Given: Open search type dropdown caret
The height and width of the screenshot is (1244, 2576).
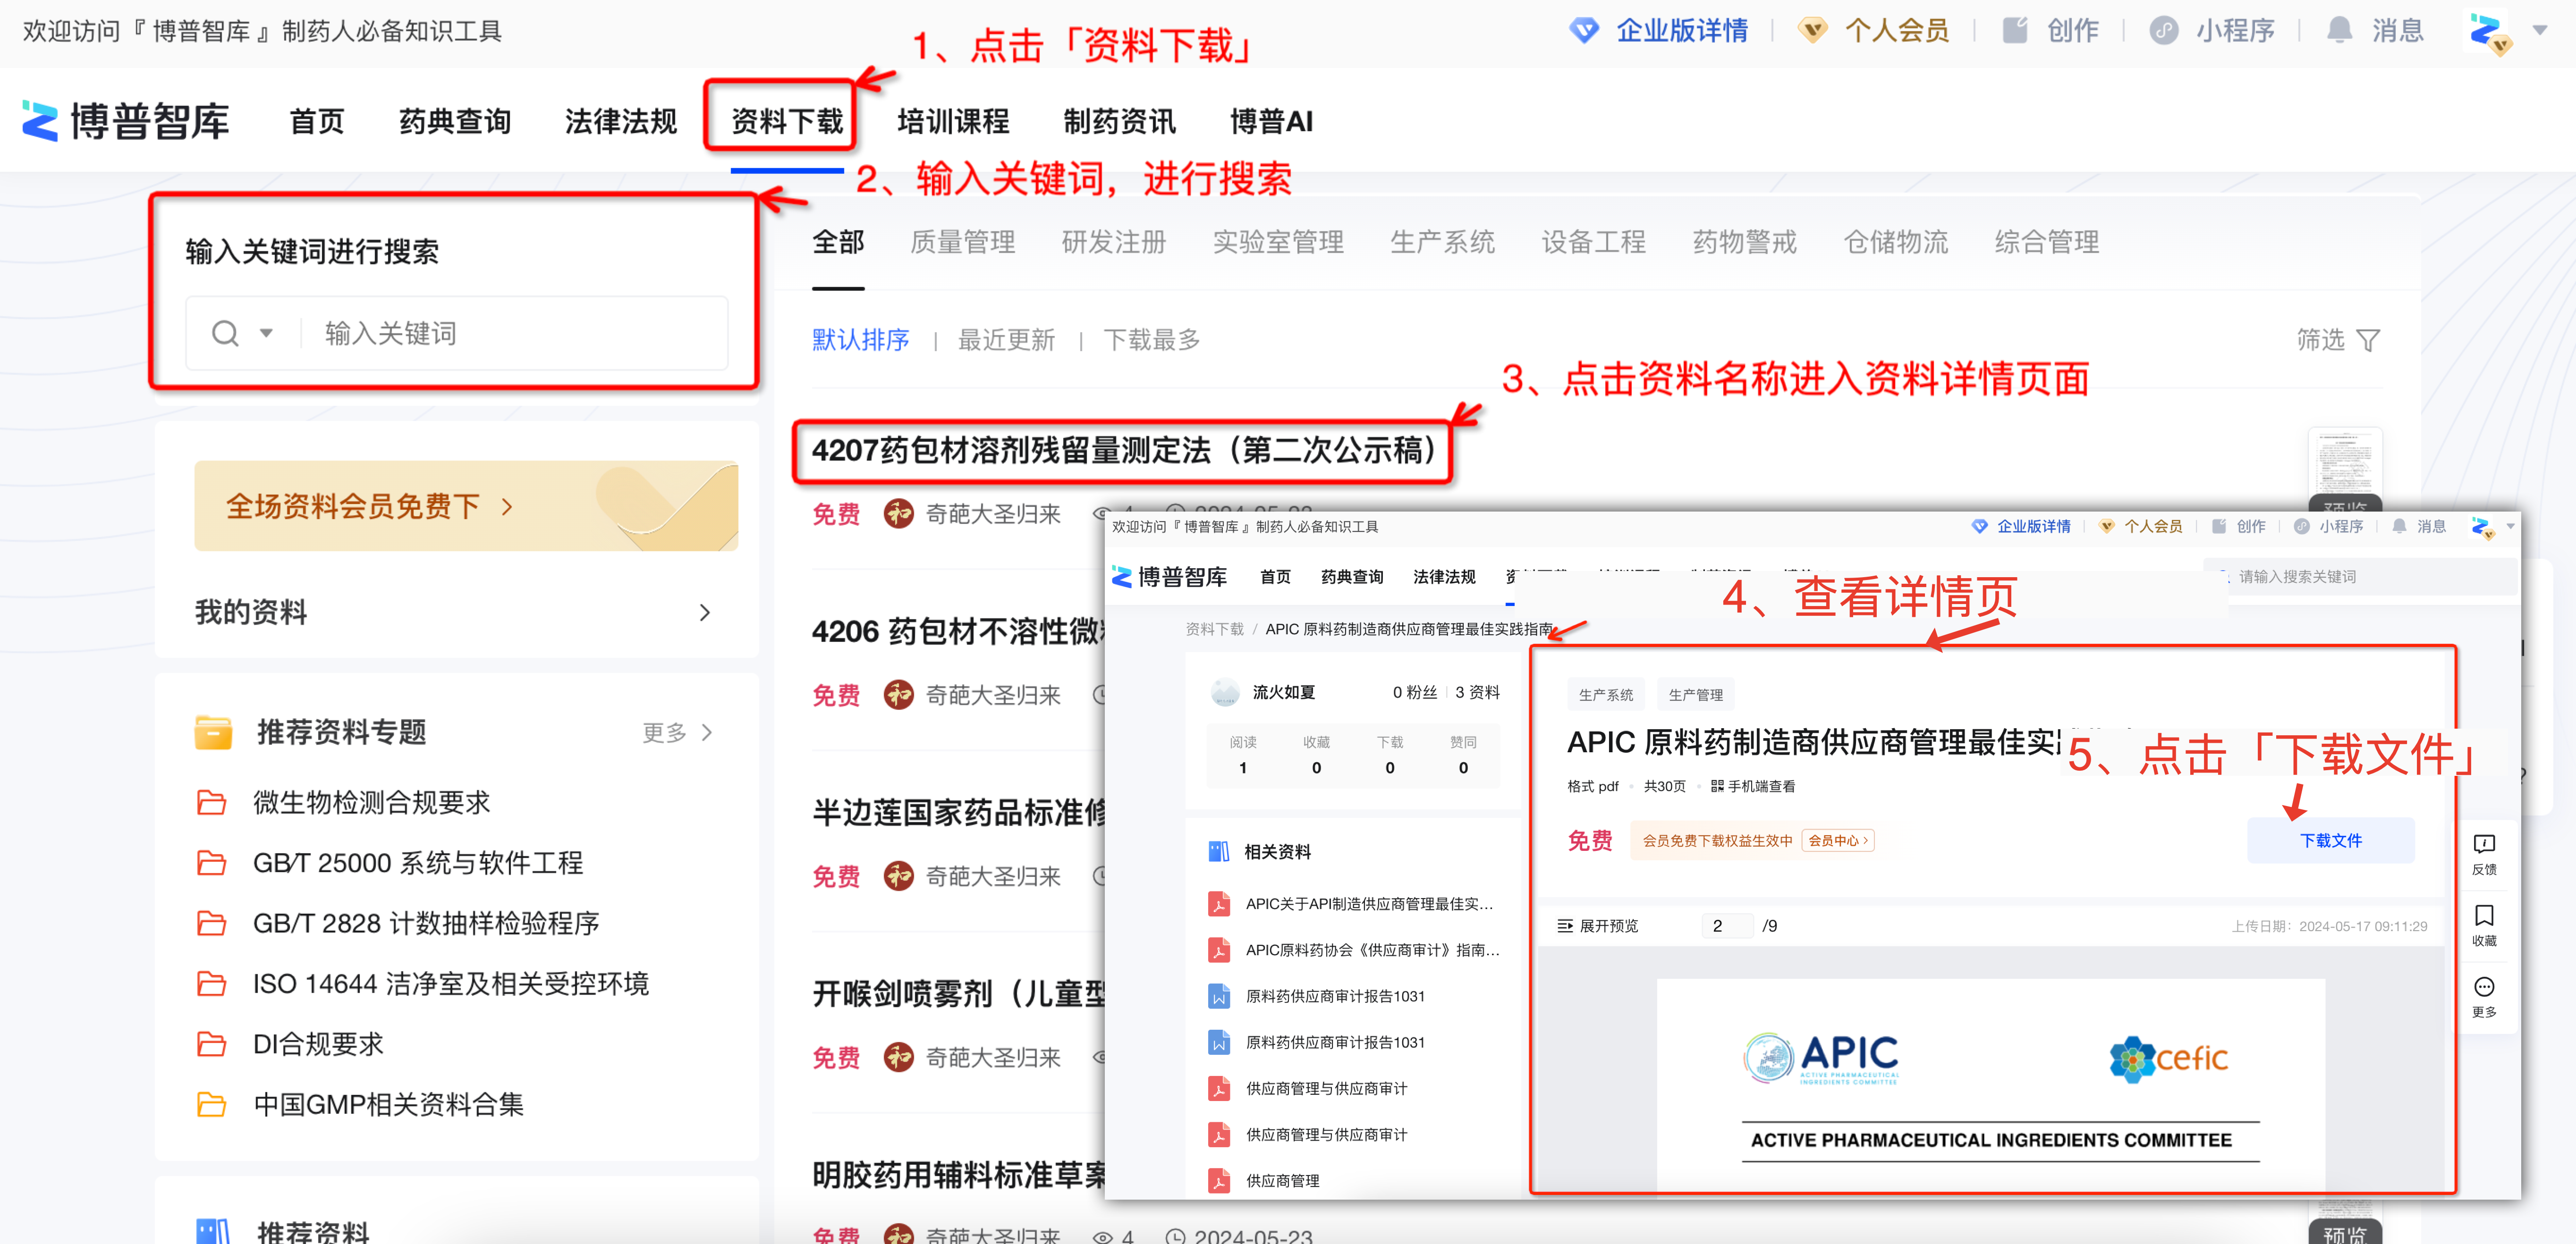Looking at the screenshot, I should [266, 333].
